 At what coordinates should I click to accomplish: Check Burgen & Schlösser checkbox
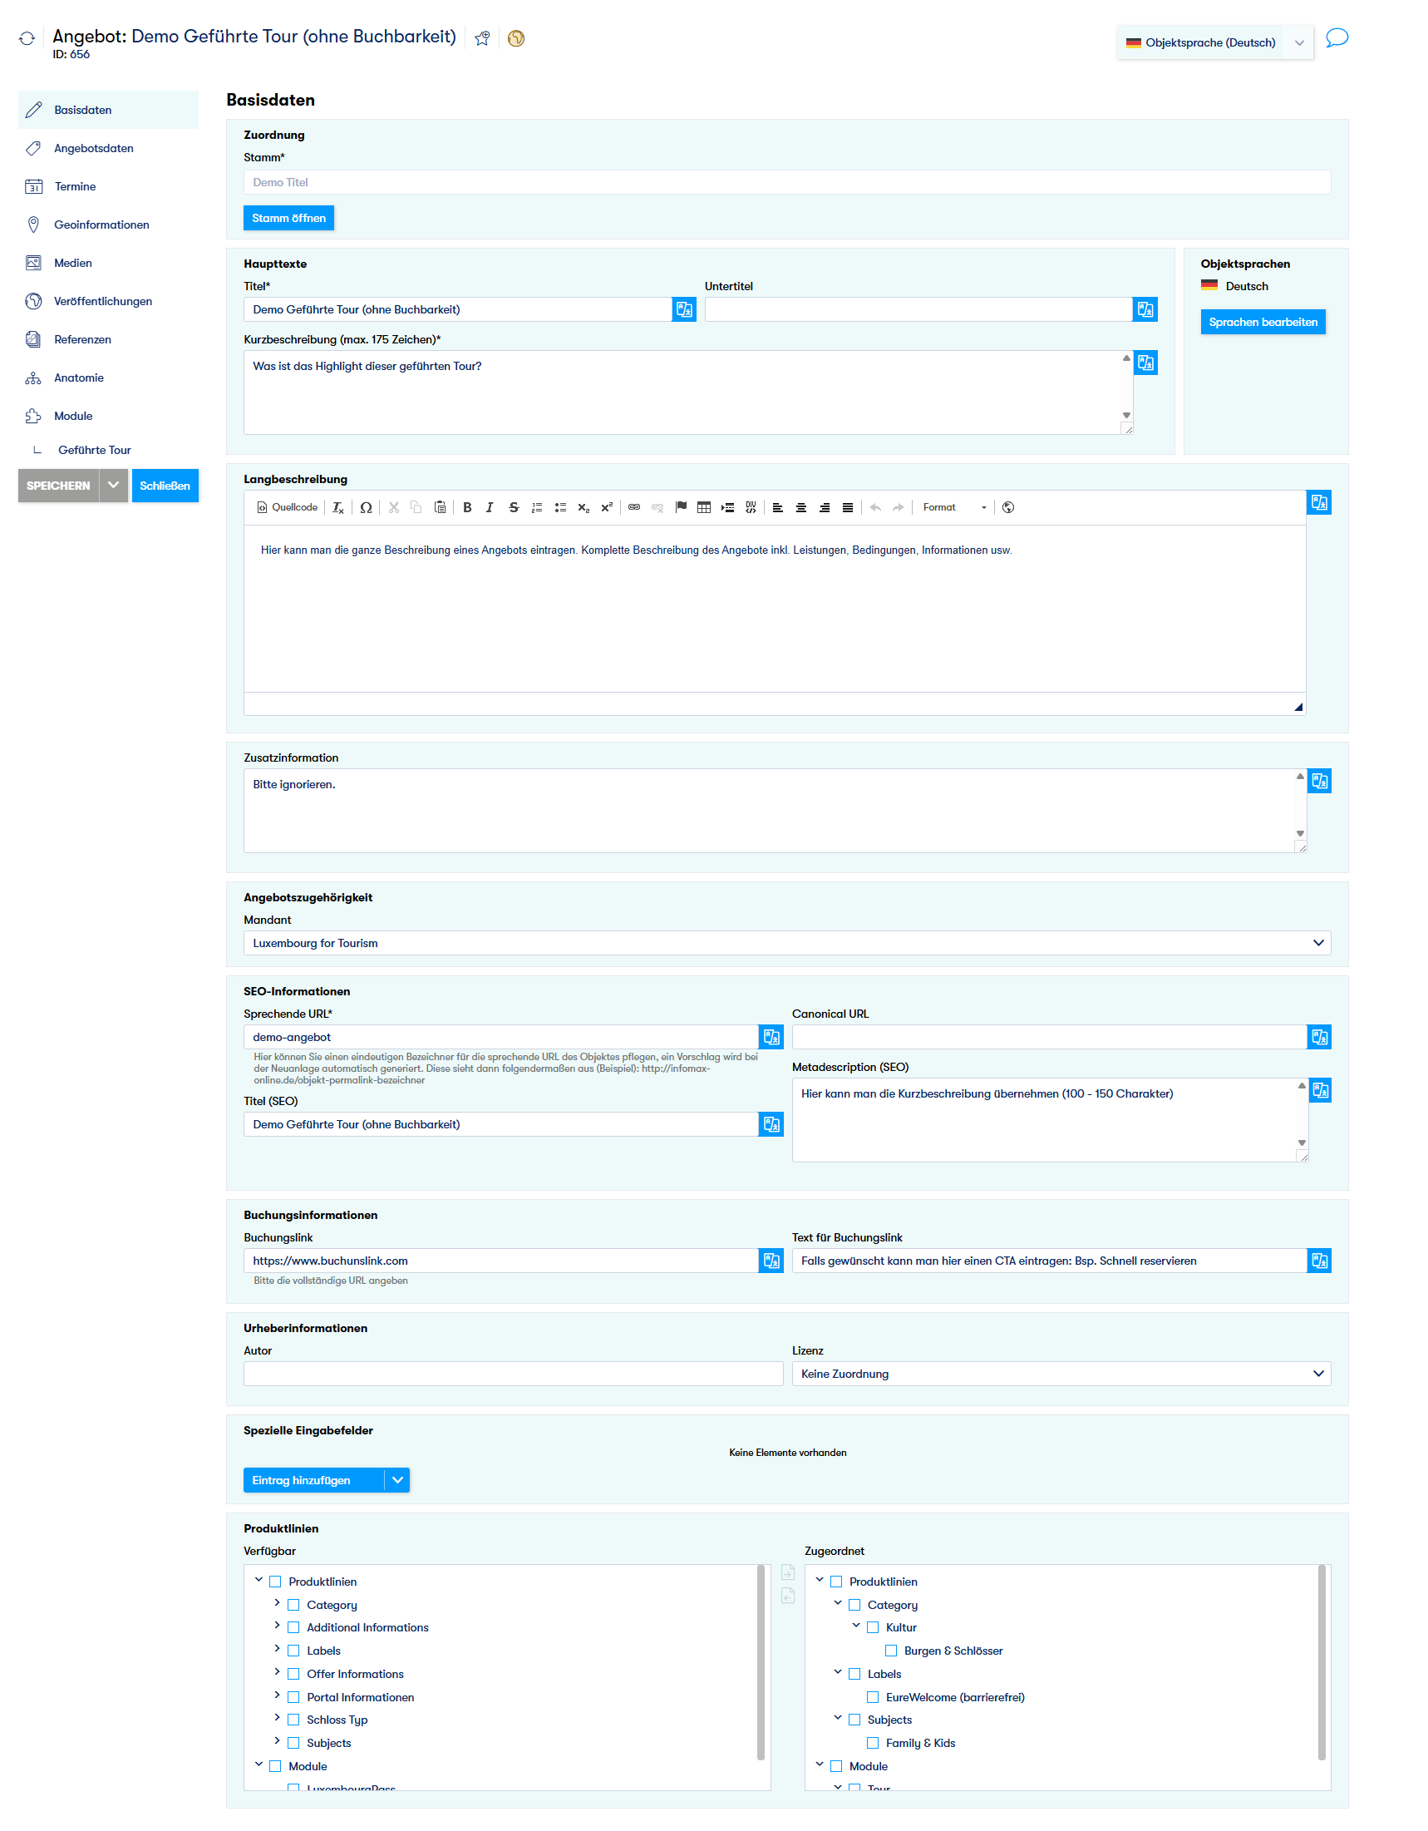(892, 1651)
